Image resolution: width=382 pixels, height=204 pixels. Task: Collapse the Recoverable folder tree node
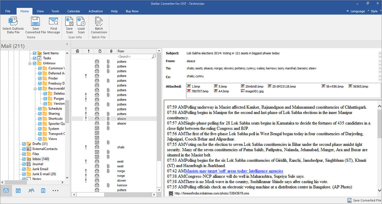35,88
